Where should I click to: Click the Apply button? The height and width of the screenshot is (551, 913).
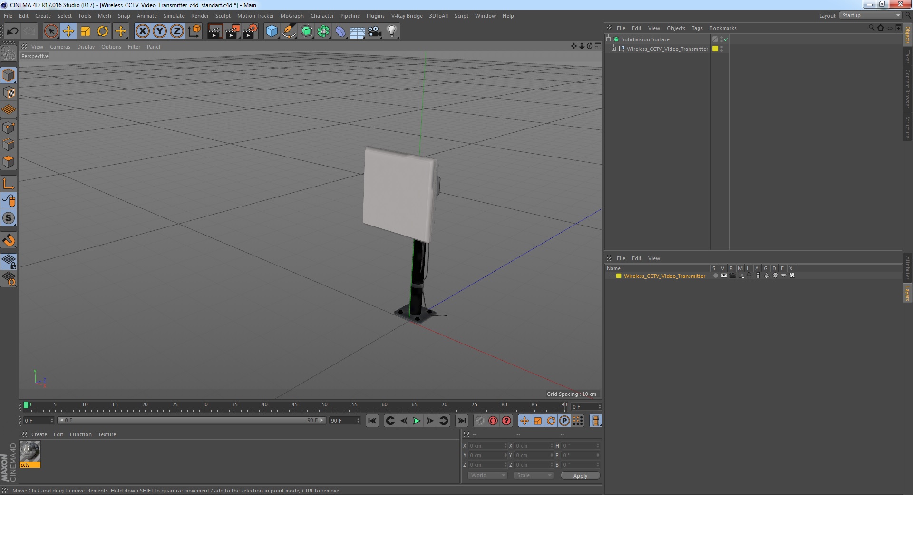(x=580, y=476)
